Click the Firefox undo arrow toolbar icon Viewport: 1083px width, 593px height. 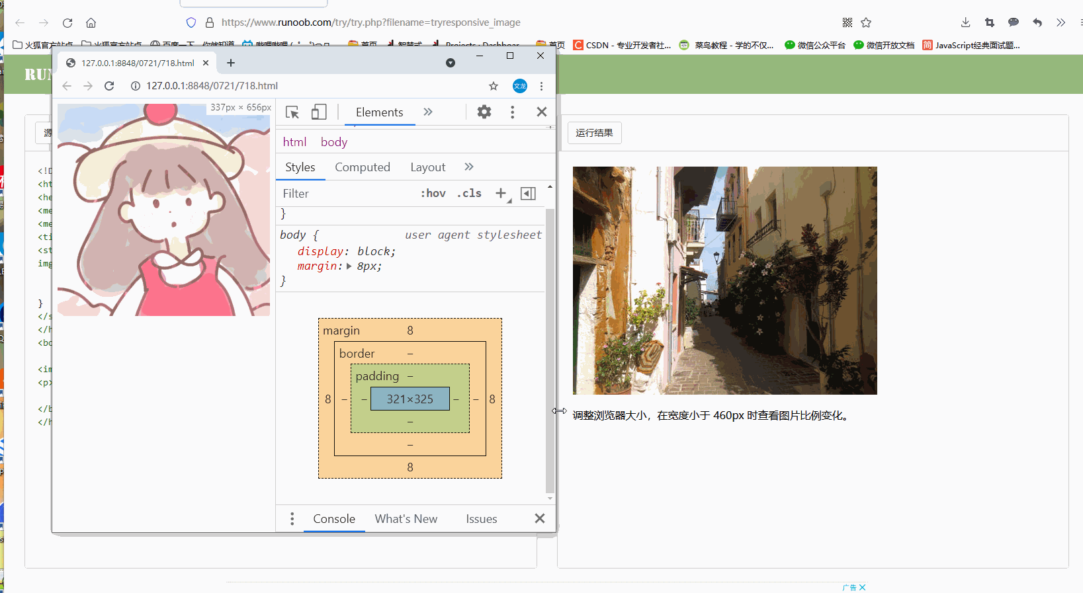coord(1037,22)
